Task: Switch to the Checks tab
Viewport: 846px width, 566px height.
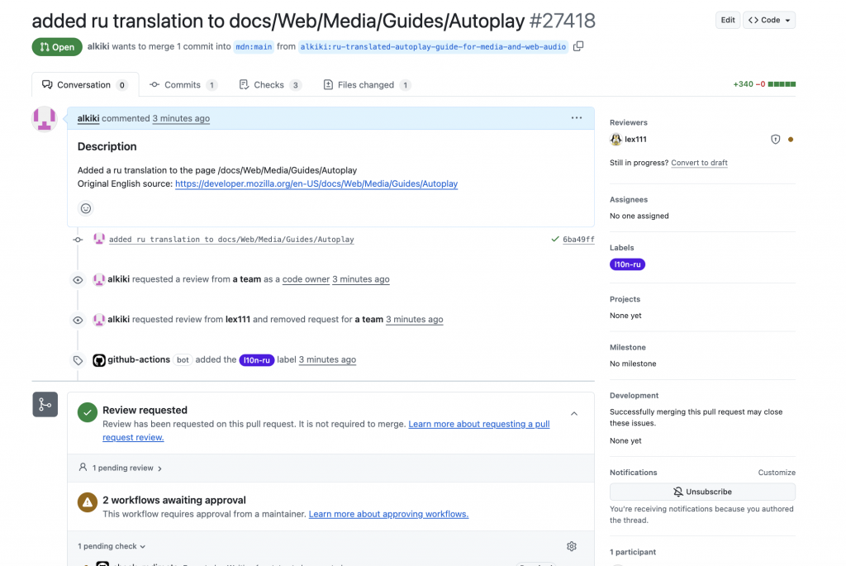Action: pyautogui.click(x=269, y=85)
